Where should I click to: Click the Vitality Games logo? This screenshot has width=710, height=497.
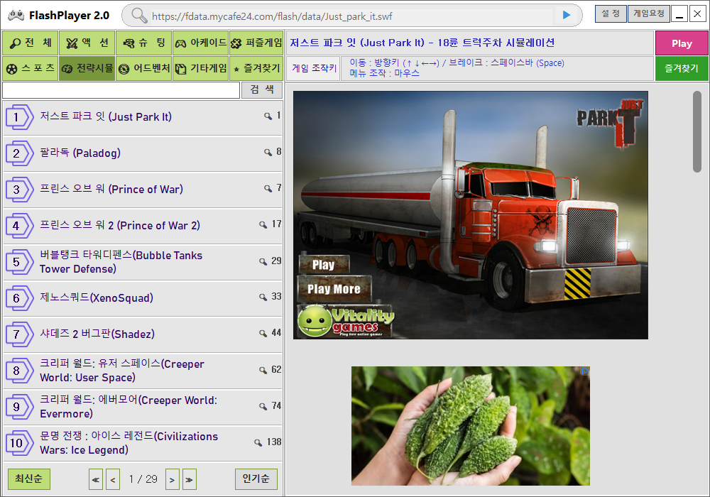click(x=346, y=321)
